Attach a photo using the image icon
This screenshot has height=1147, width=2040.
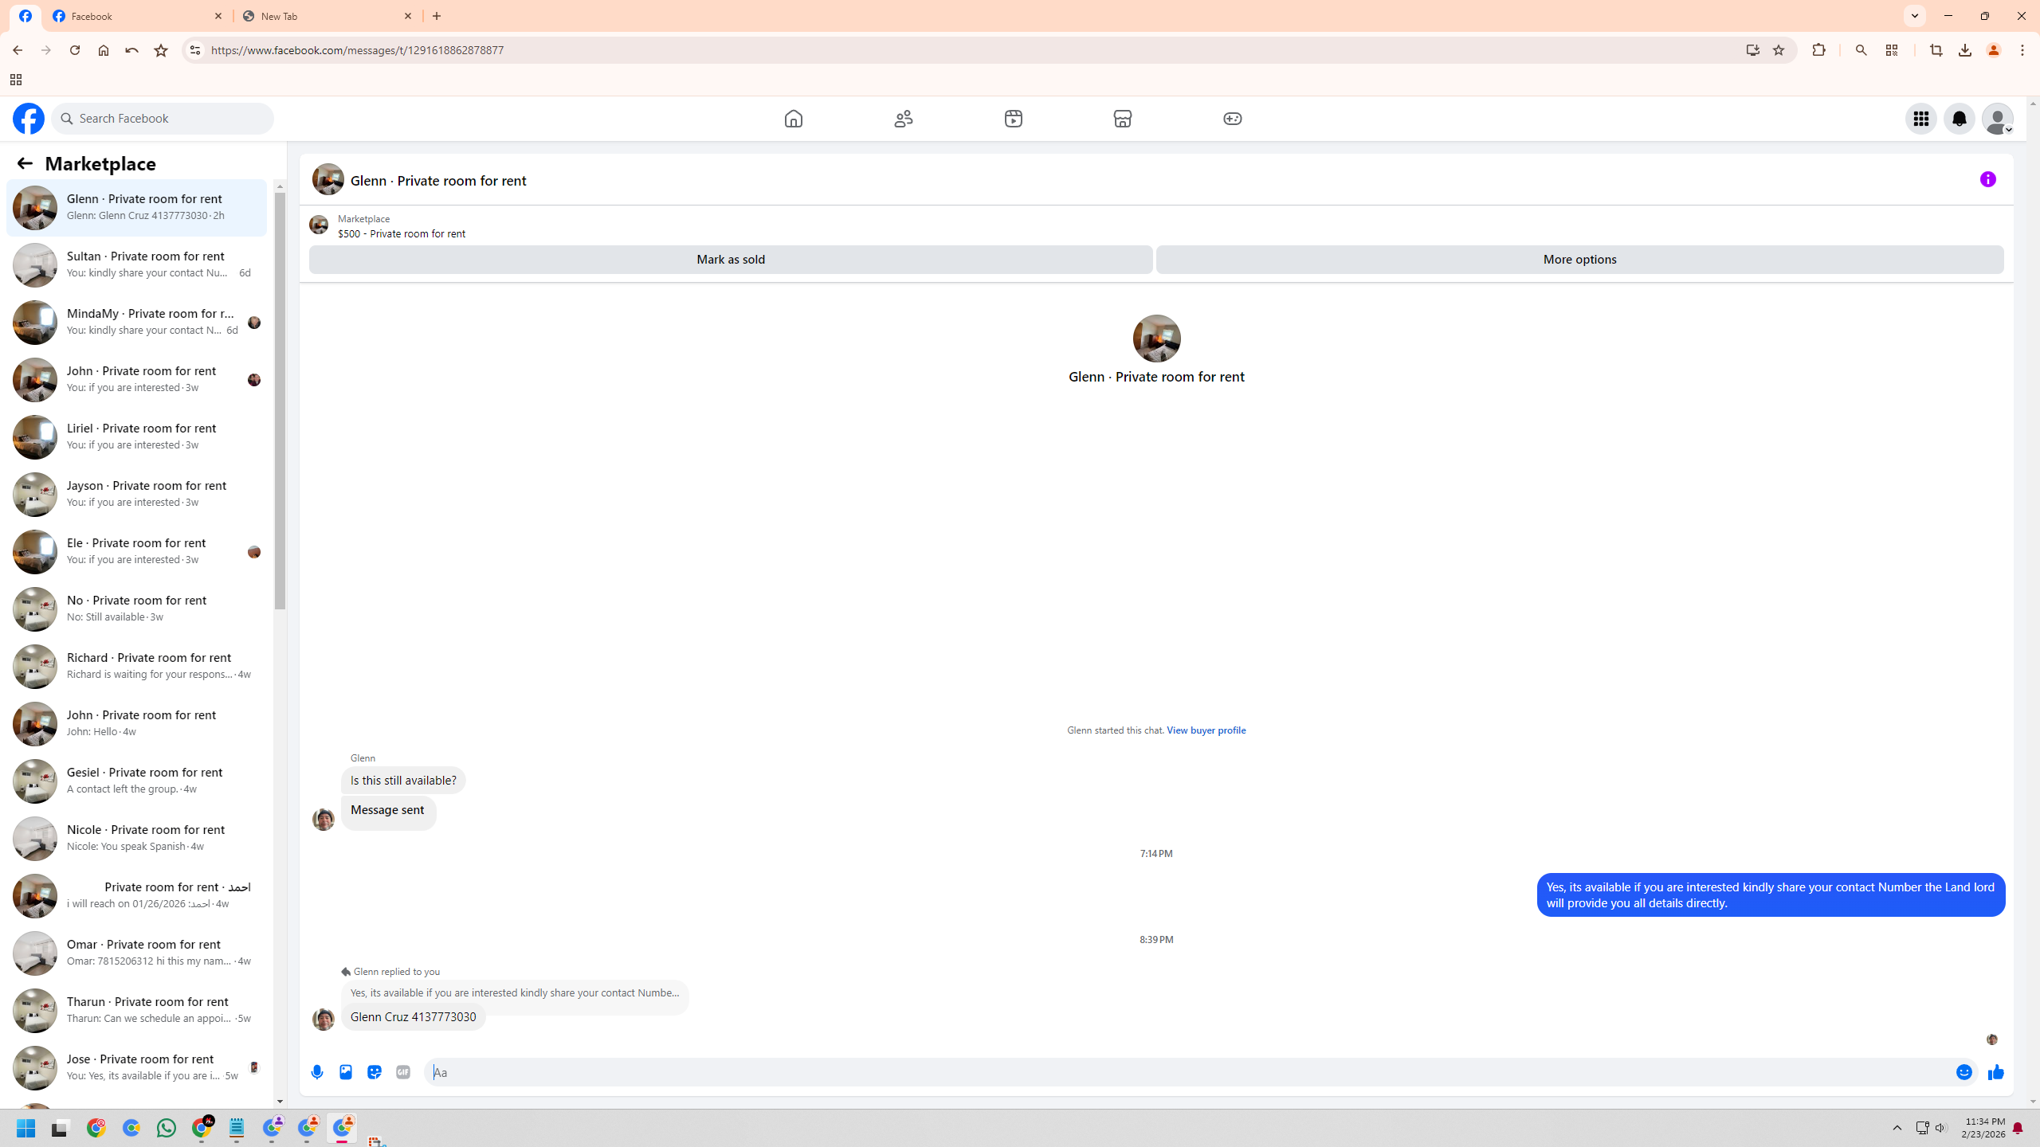[x=346, y=1072]
